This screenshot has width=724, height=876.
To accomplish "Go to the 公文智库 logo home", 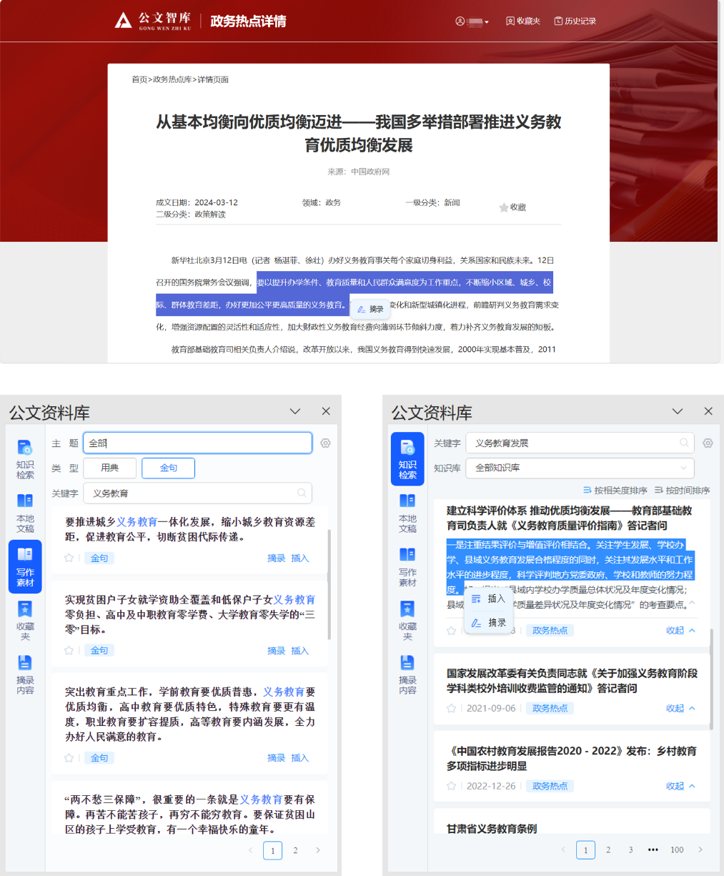I will pyautogui.click(x=153, y=21).
